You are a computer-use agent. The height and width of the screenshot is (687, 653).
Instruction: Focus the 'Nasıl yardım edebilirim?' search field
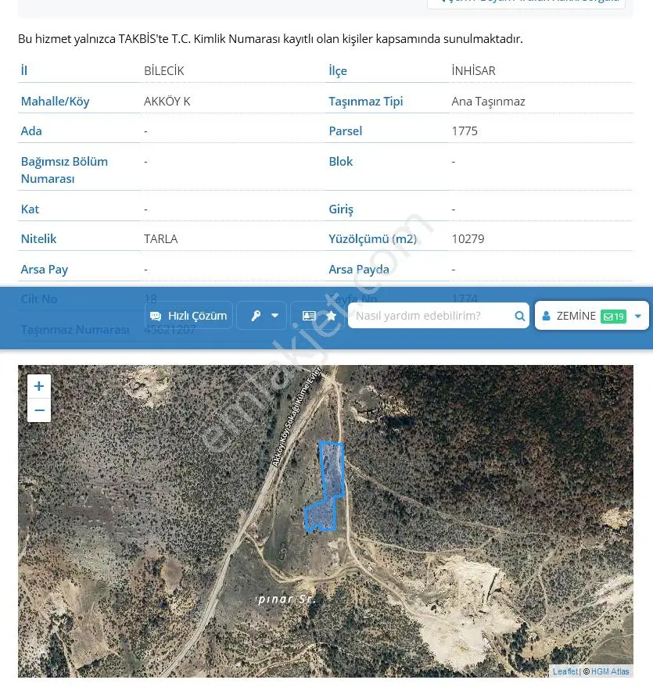[x=438, y=316]
